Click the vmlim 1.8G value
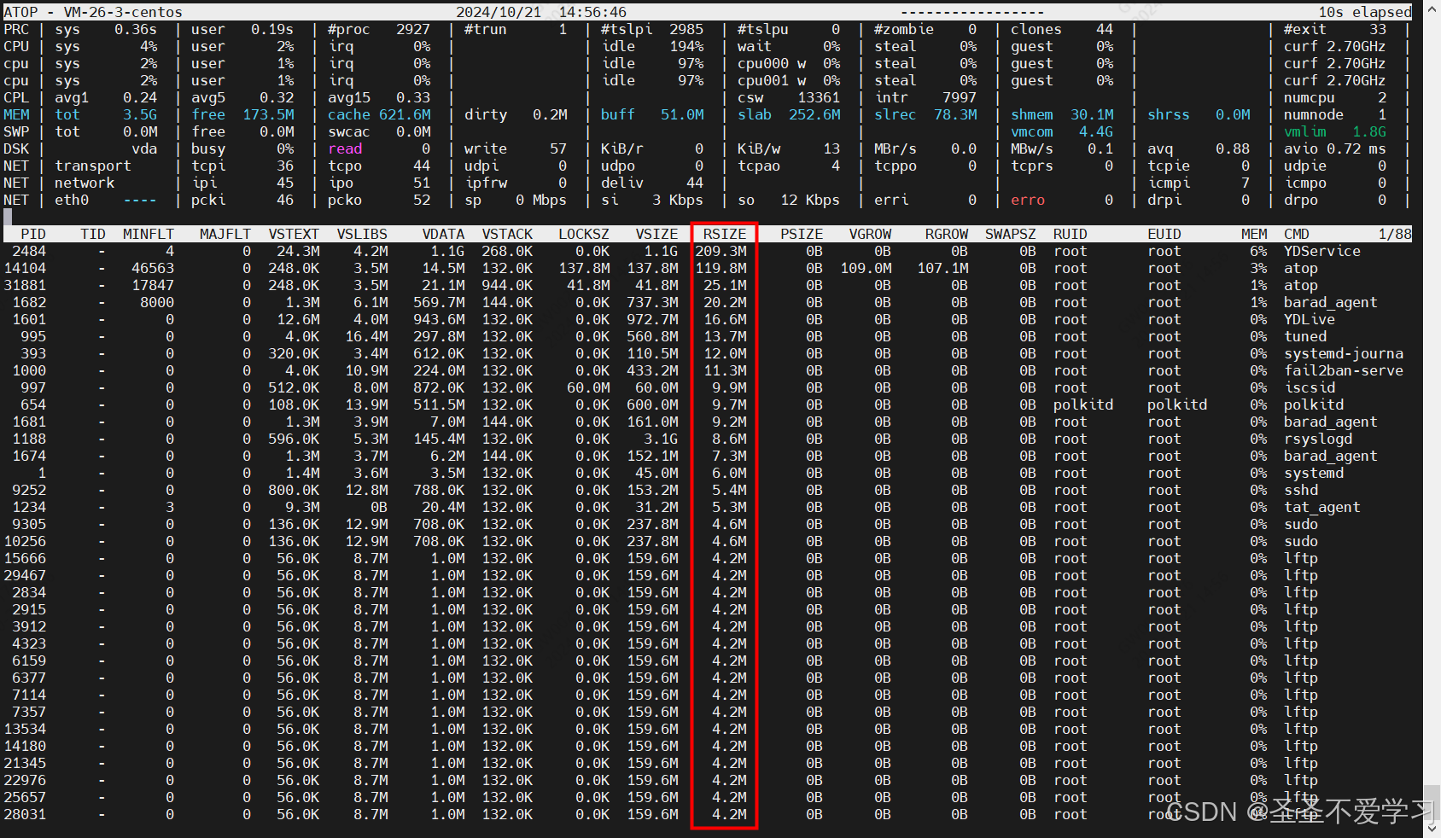This screenshot has height=838, width=1441. pyautogui.click(x=1335, y=131)
